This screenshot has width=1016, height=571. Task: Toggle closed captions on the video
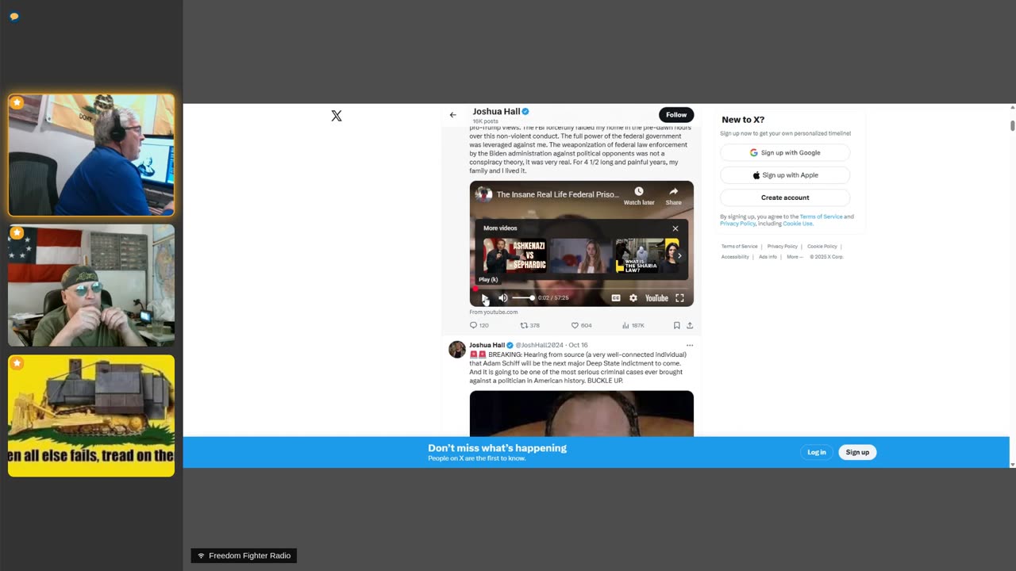pyautogui.click(x=616, y=298)
